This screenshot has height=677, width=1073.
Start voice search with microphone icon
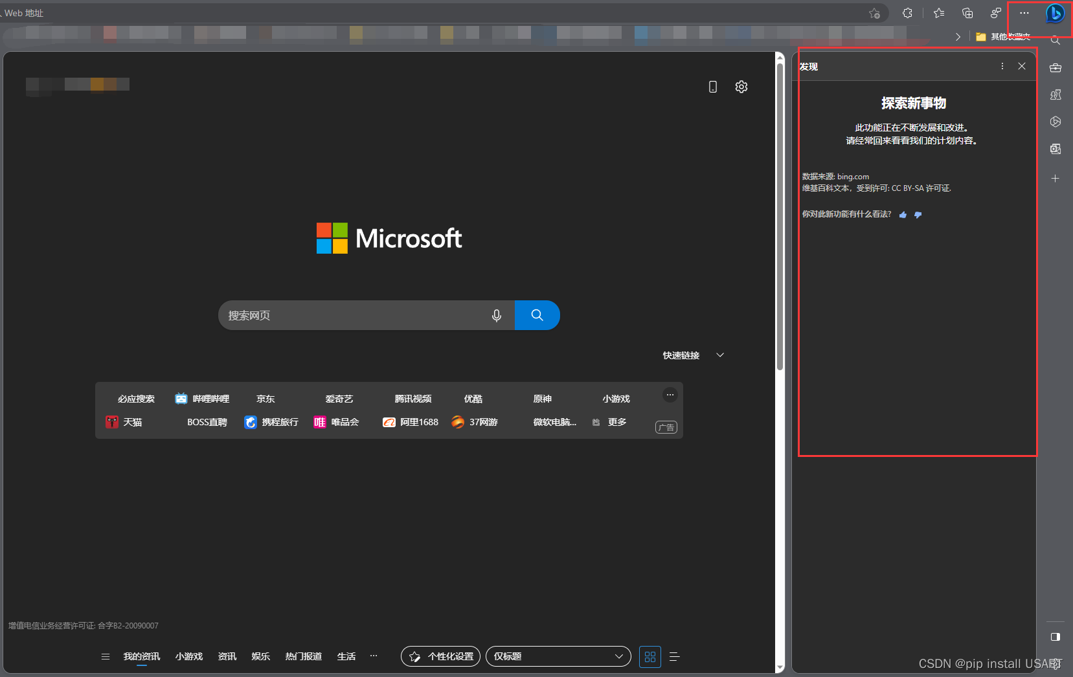[x=497, y=315]
